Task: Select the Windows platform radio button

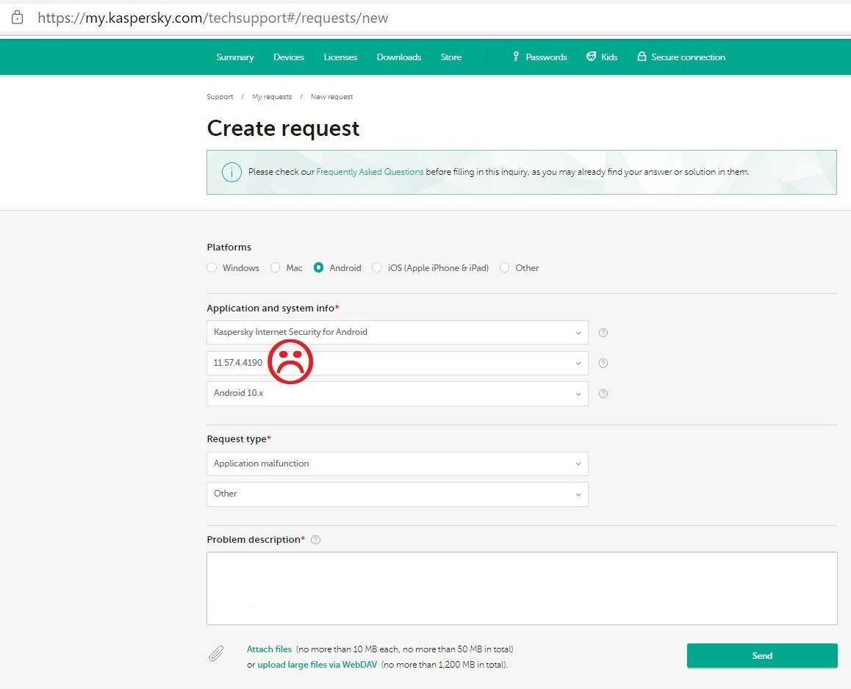Action: click(x=212, y=267)
